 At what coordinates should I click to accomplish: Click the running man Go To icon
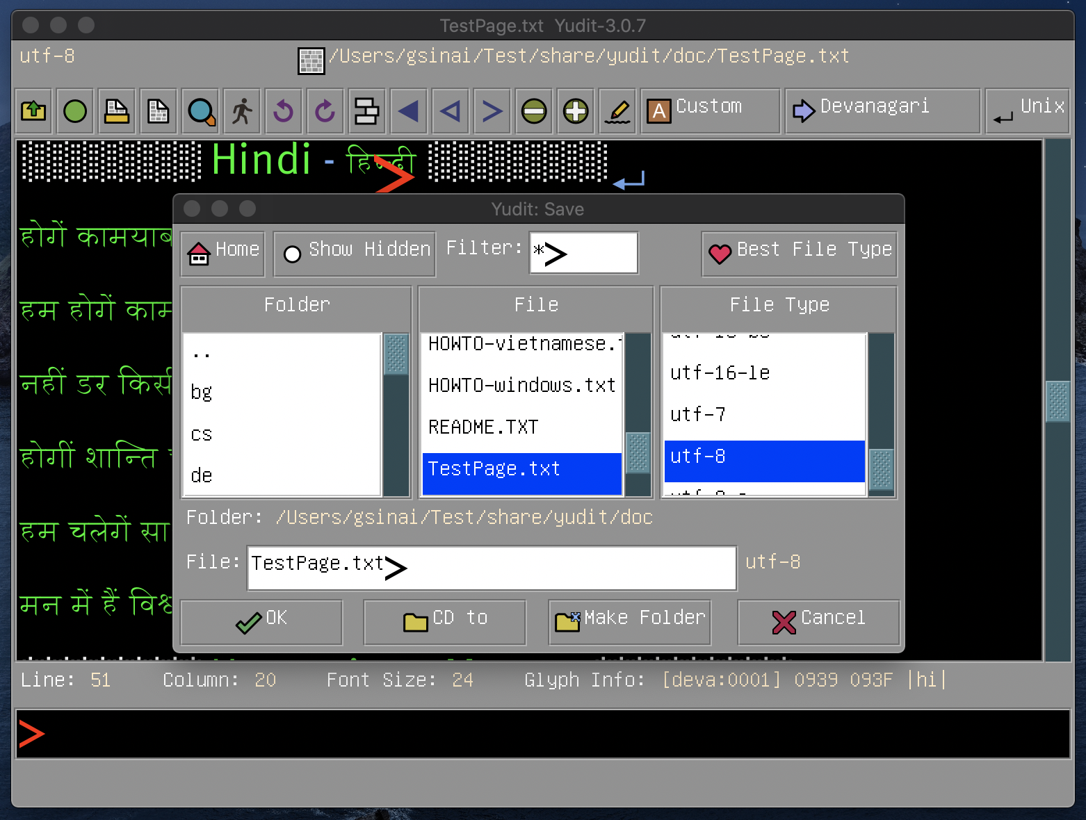(x=242, y=111)
